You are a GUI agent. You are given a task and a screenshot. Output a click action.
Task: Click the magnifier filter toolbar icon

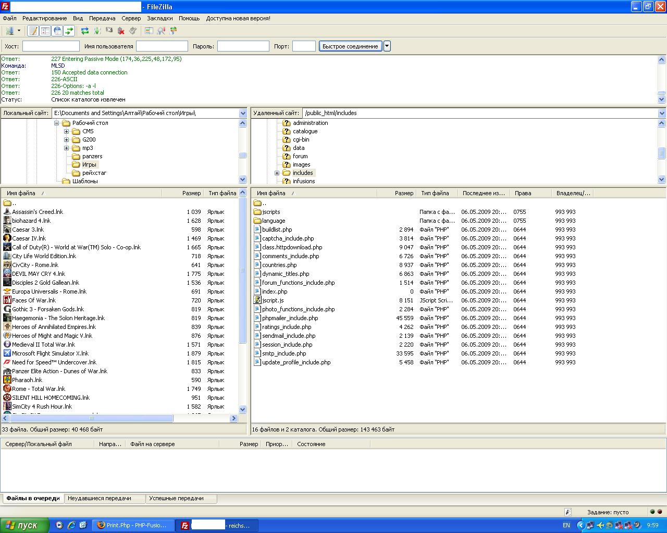pos(161,31)
